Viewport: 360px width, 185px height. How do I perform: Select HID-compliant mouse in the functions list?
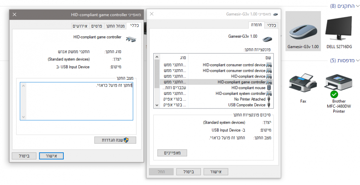point(248,88)
